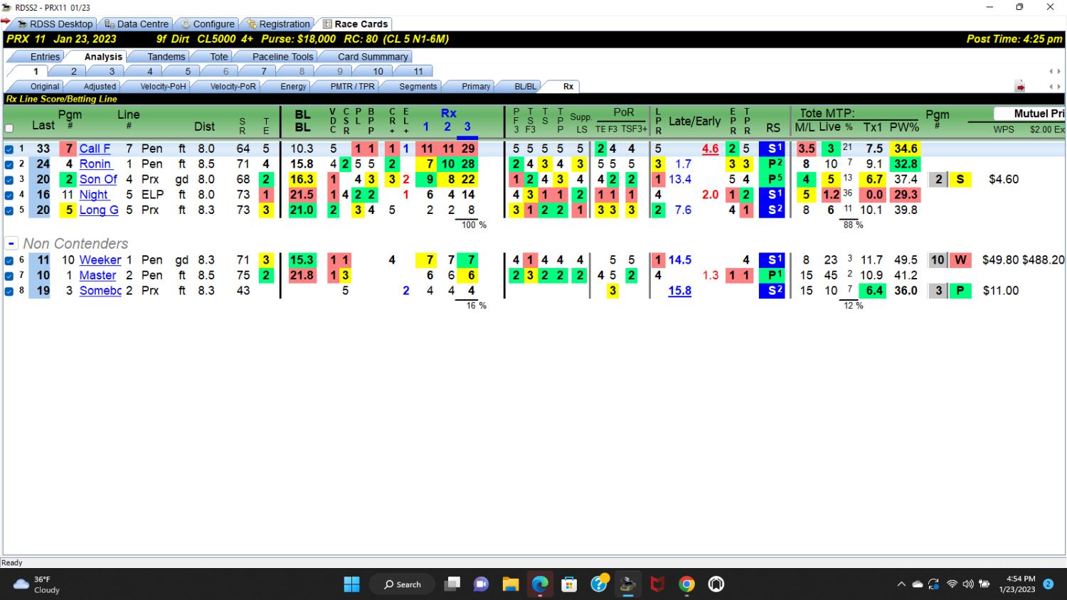1067x600 pixels.
Task: Switch to the Entries tab
Action: (x=45, y=56)
